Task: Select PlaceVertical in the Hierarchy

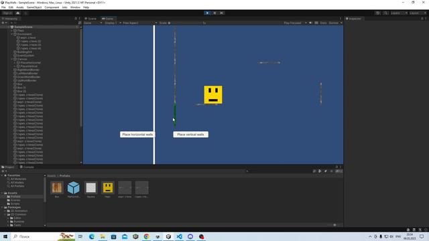Action: pos(29,66)
